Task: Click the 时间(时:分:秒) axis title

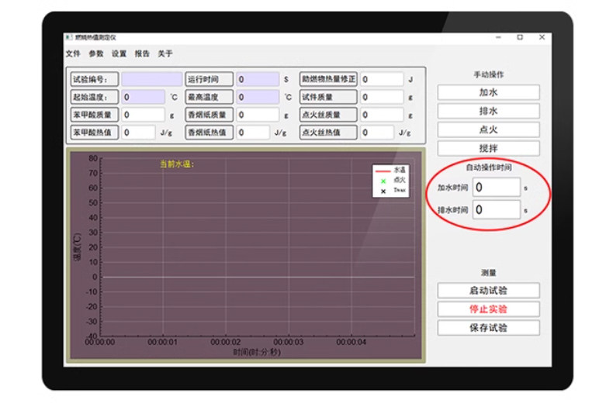Action: click(257, 352)
